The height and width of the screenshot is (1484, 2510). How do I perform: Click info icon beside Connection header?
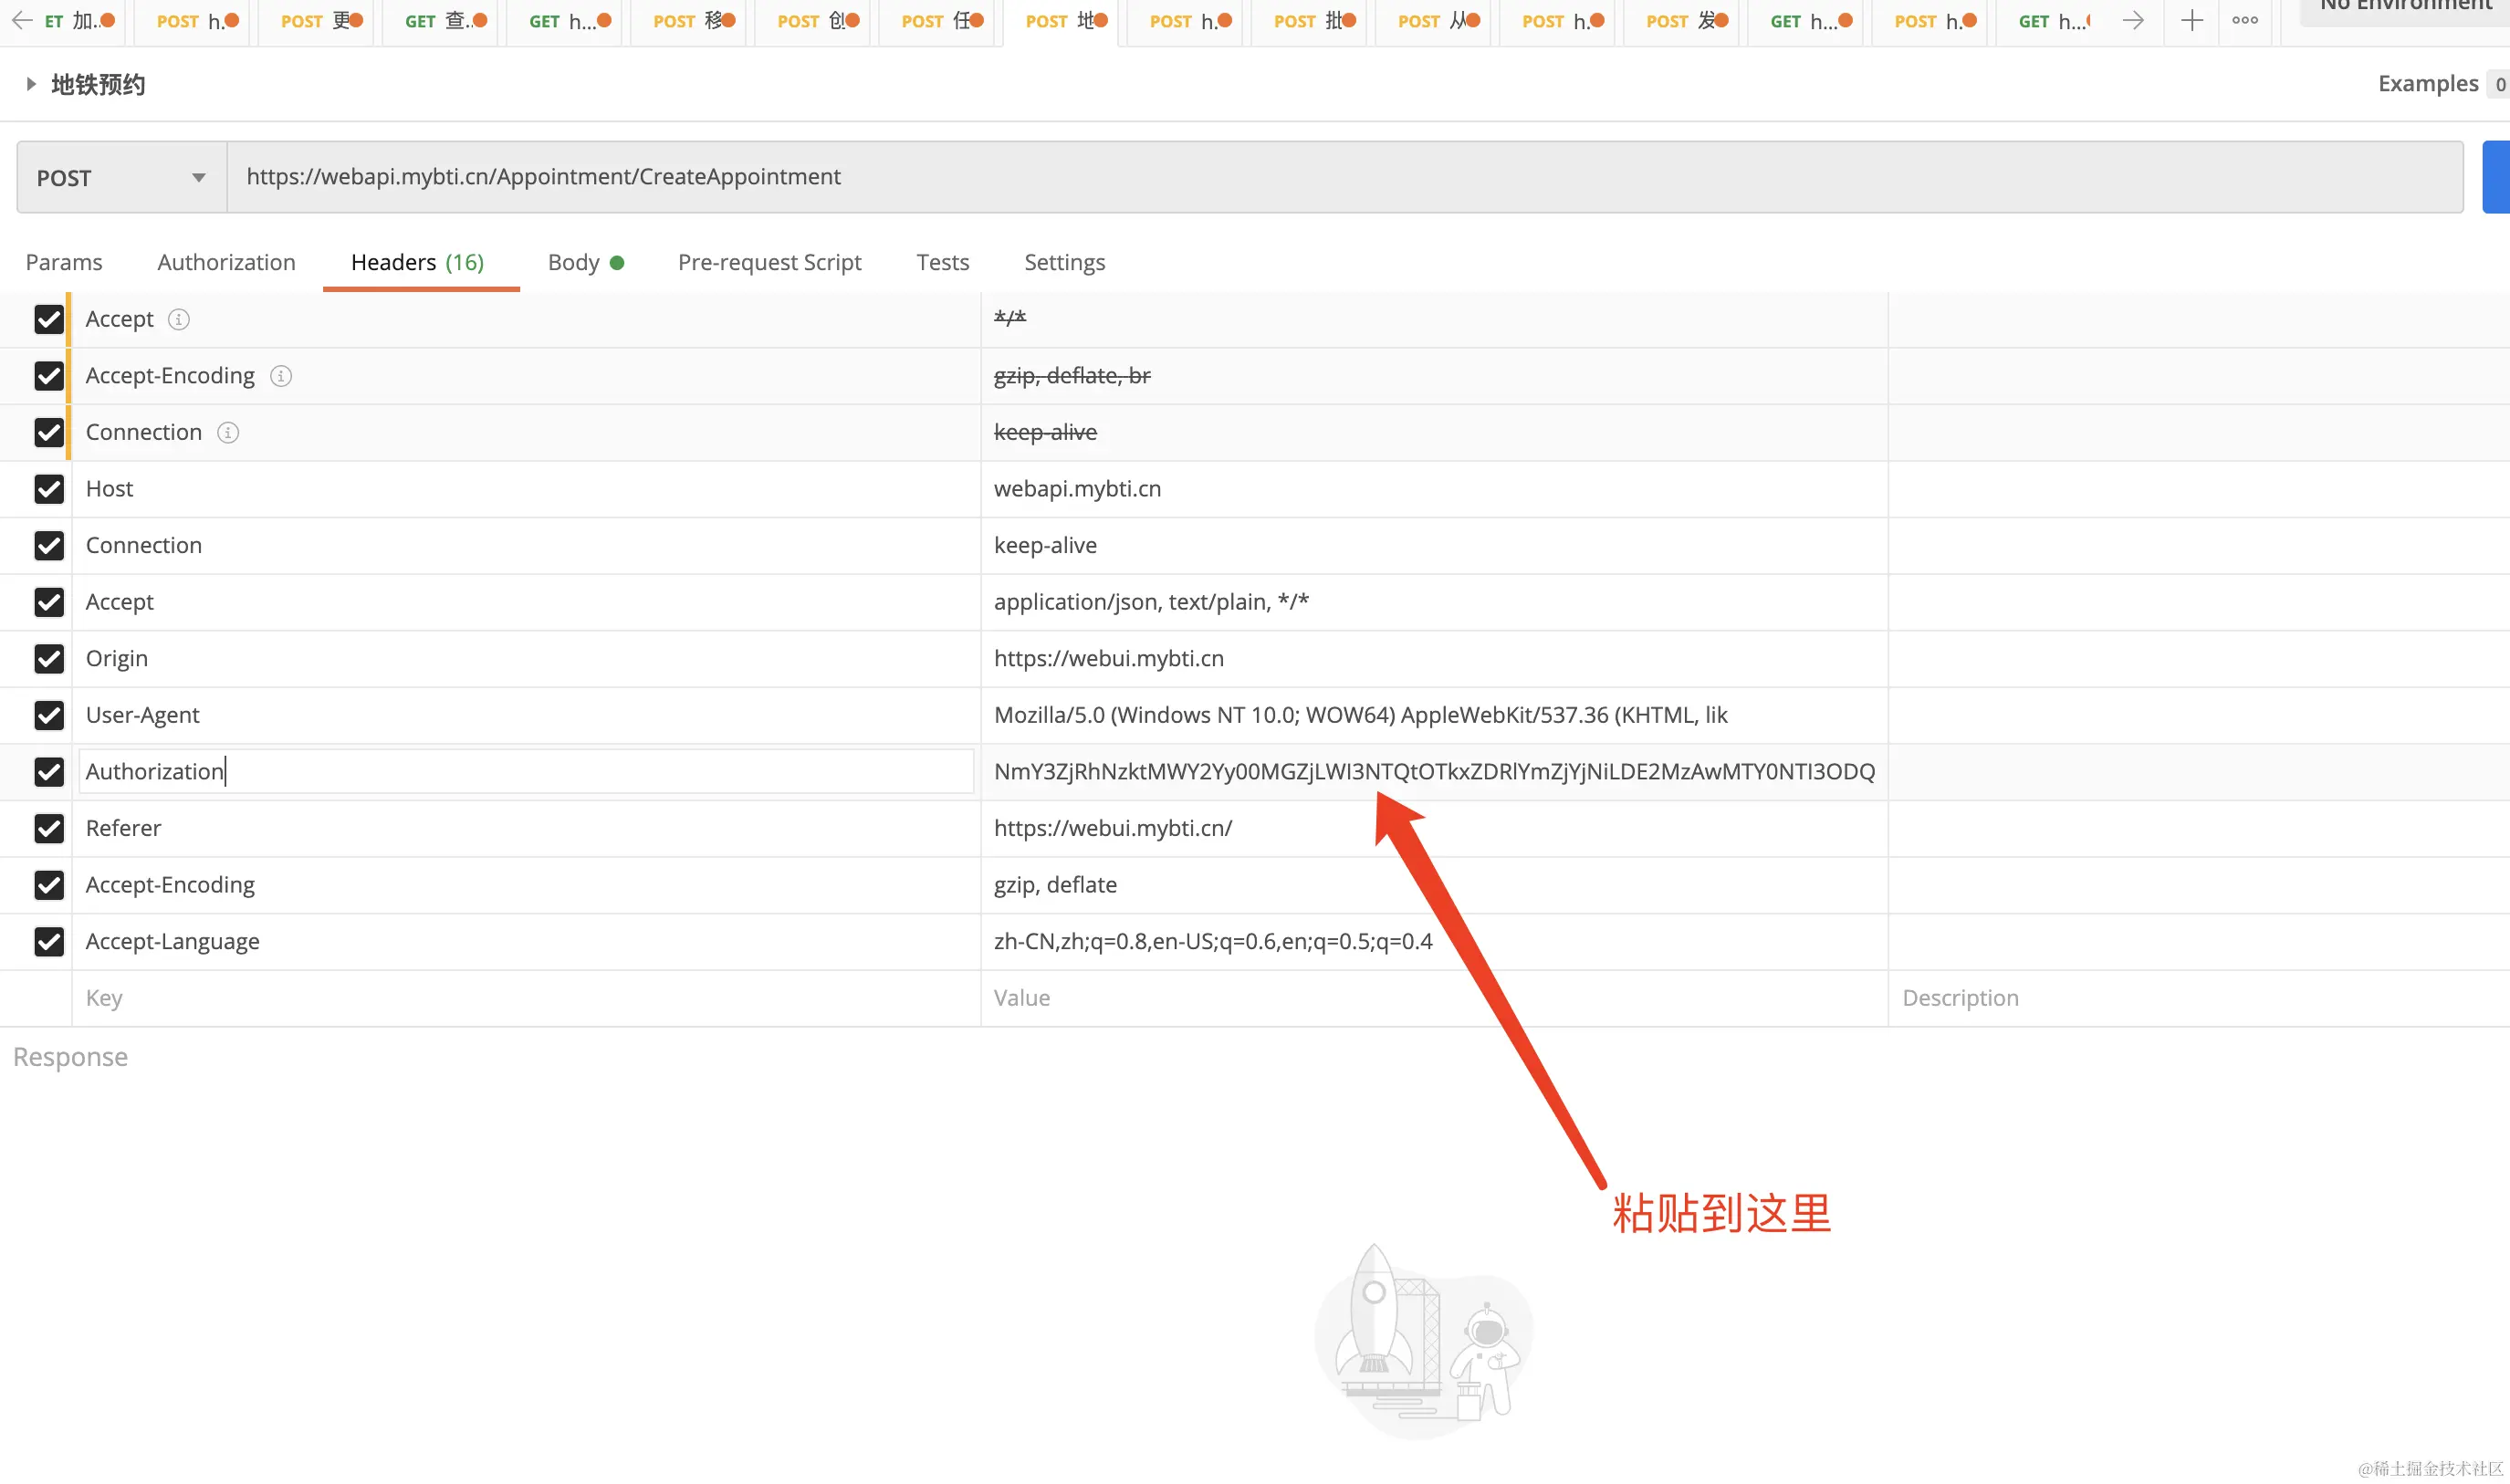click(x=228, y=432)
